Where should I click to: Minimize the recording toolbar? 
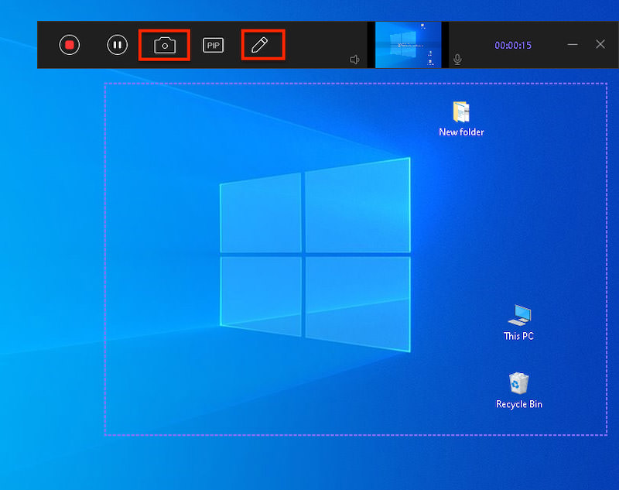(573, 45)
